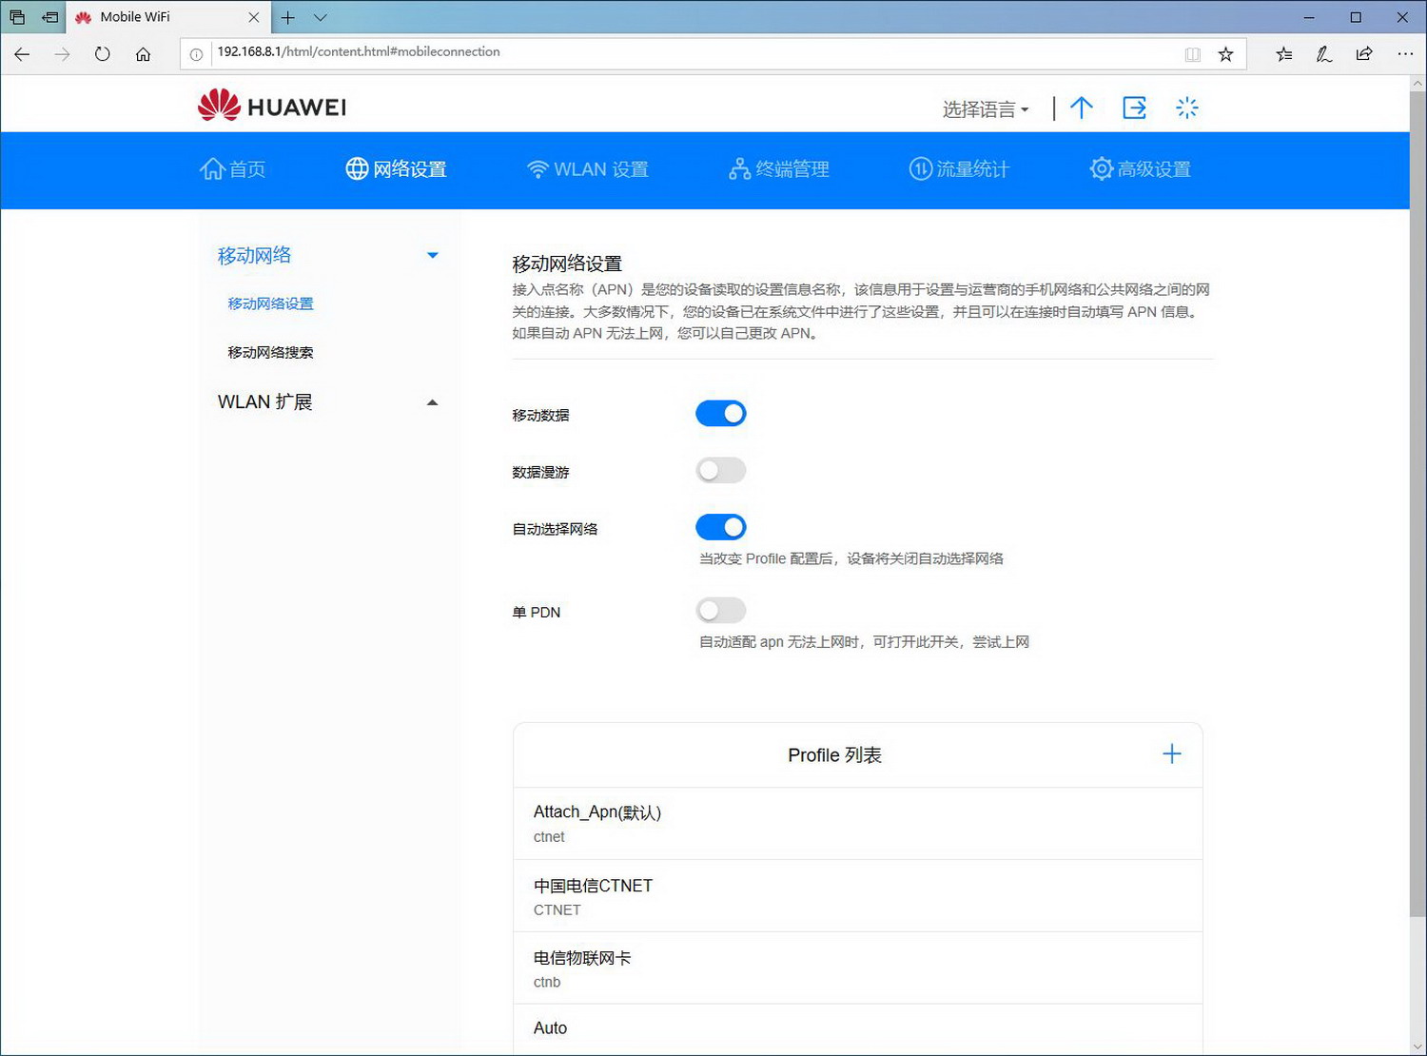1427x1056 pixels.
Task: Turn off 自动选择网络 automatic network selection
Action: [720, 527]
